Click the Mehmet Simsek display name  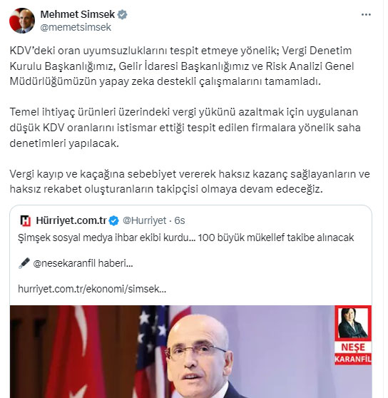point(78,14)
